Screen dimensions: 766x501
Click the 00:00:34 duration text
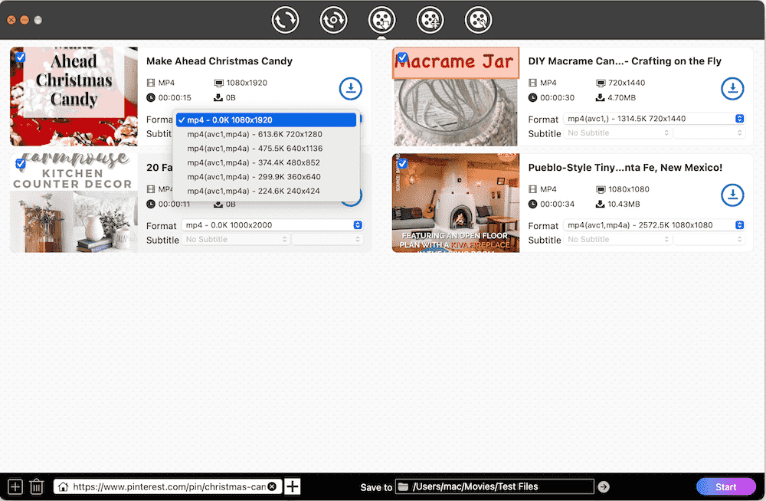(x=557, y=205)
